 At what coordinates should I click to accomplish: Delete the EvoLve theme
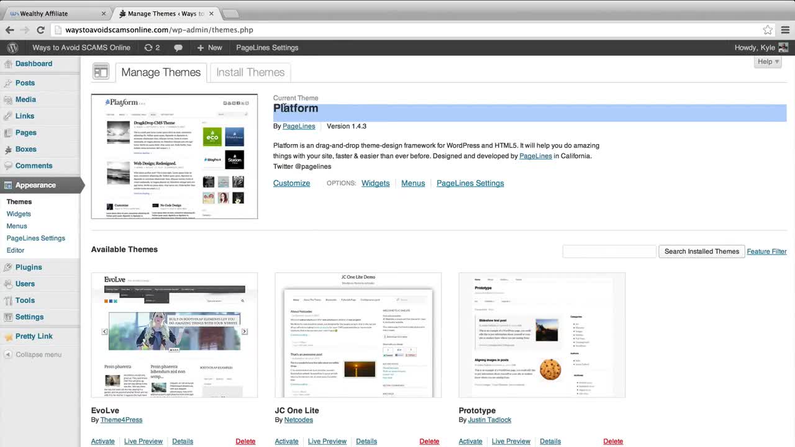[x=245, y=441]
